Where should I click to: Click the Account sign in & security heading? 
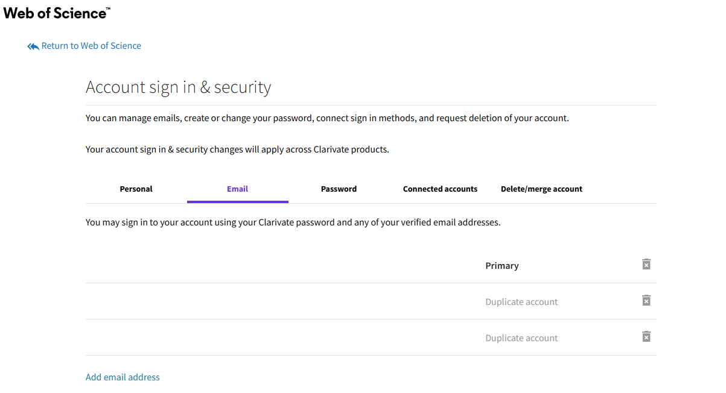[x=178, y=87]
